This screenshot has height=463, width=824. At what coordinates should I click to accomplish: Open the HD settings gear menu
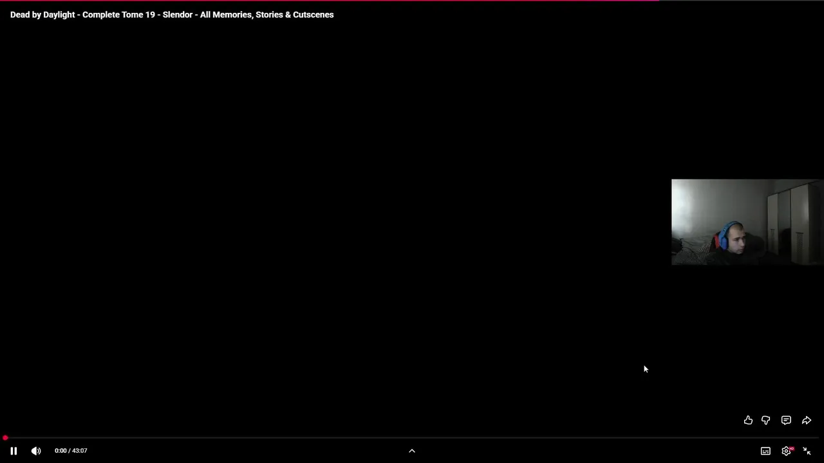point(786,451)
